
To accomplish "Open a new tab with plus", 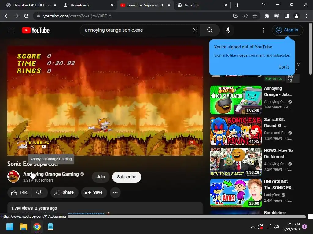I will (237, 5).
